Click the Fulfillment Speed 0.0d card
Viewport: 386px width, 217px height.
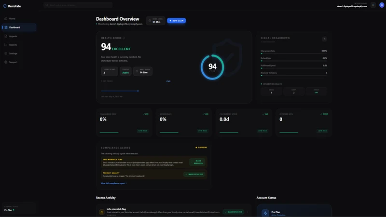244,122
